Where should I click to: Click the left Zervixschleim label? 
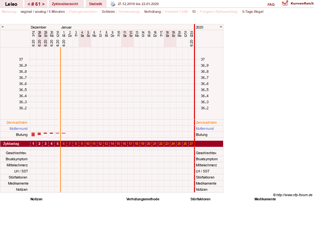point(17,122)
